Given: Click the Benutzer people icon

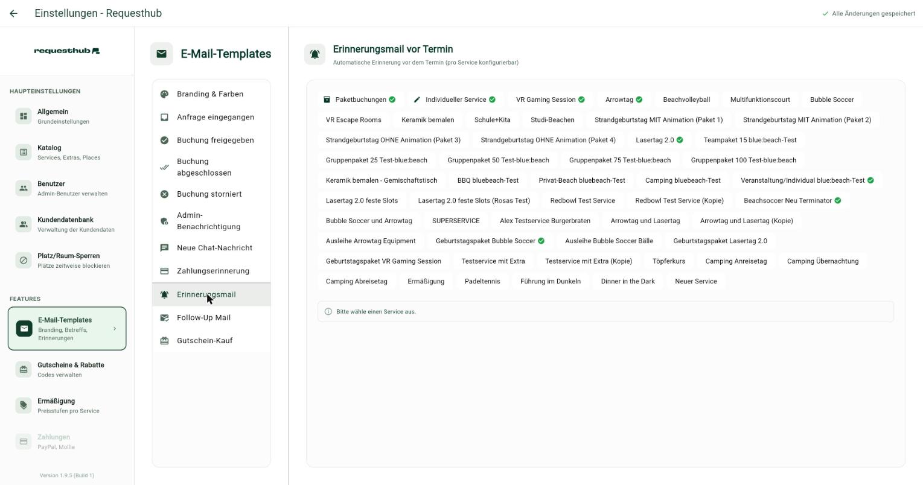Looking at the screenshot, I should tap(24, 188).
